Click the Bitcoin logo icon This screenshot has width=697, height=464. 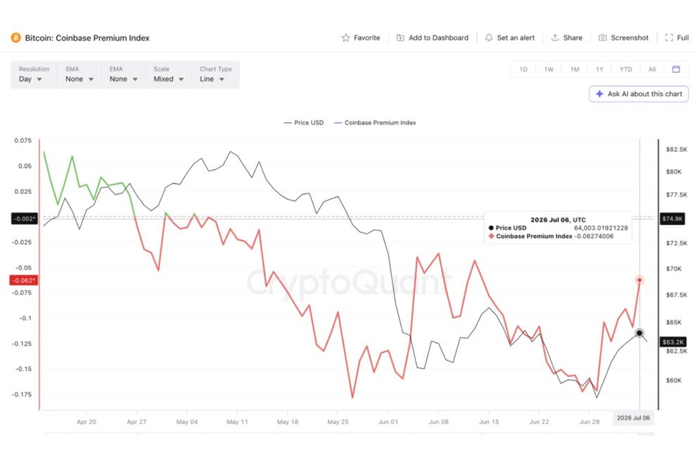coord(16,38)
